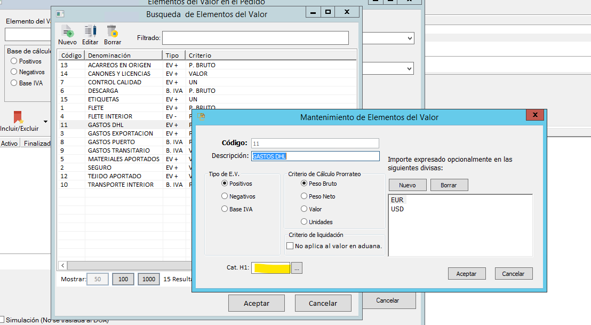Screen dimensions: 591x325
Task: Open the Incluir/Excluir dropdown arrow
Action: click(x=45, y=122)
